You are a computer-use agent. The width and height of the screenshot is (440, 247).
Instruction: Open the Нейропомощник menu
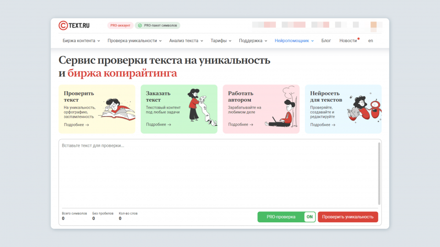(294, 40)
